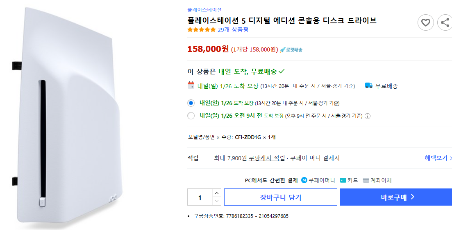The image size is (452, 242).
Task: Click the quantity input field
Action: click(x=200, y=197)
